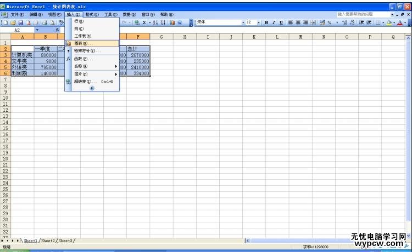This screenshot has width=412, height=252.
Task: Open the Name Box dropdown arrow beside A2
Action: (37, 30)
